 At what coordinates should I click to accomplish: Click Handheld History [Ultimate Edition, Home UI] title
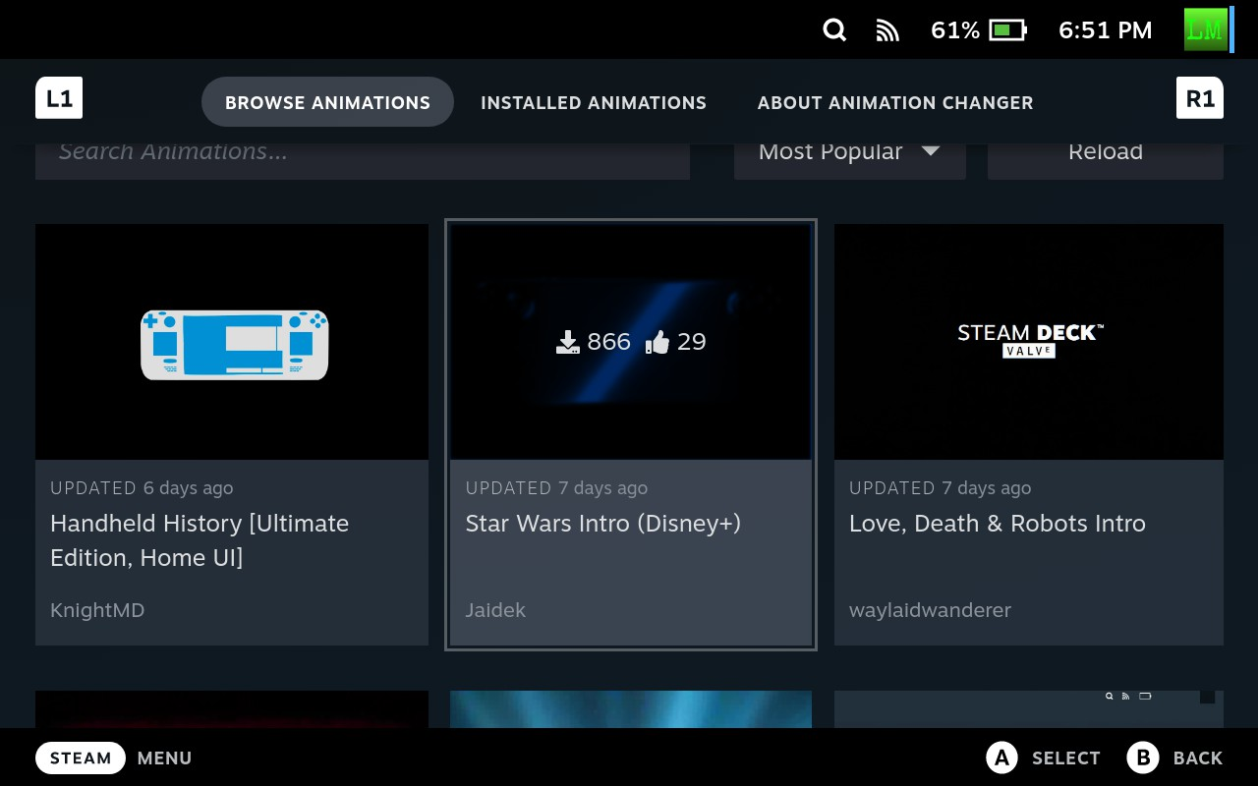pyautogui.click(x=200, y=540)
